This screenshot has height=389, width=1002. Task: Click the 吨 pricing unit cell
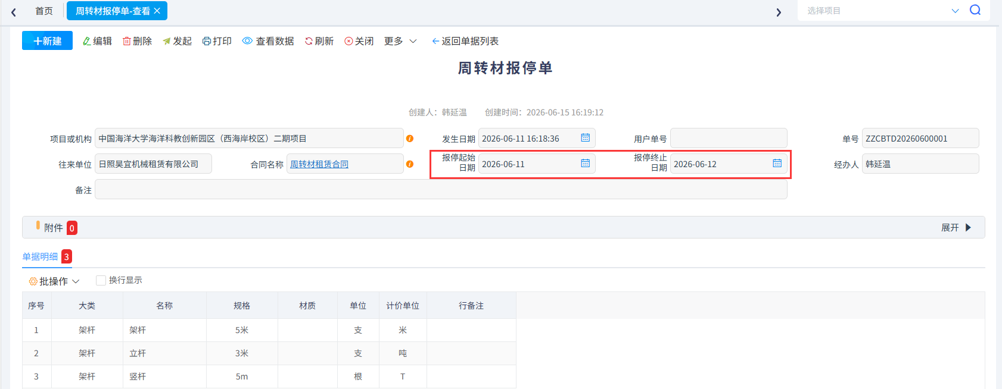[403, 353]
